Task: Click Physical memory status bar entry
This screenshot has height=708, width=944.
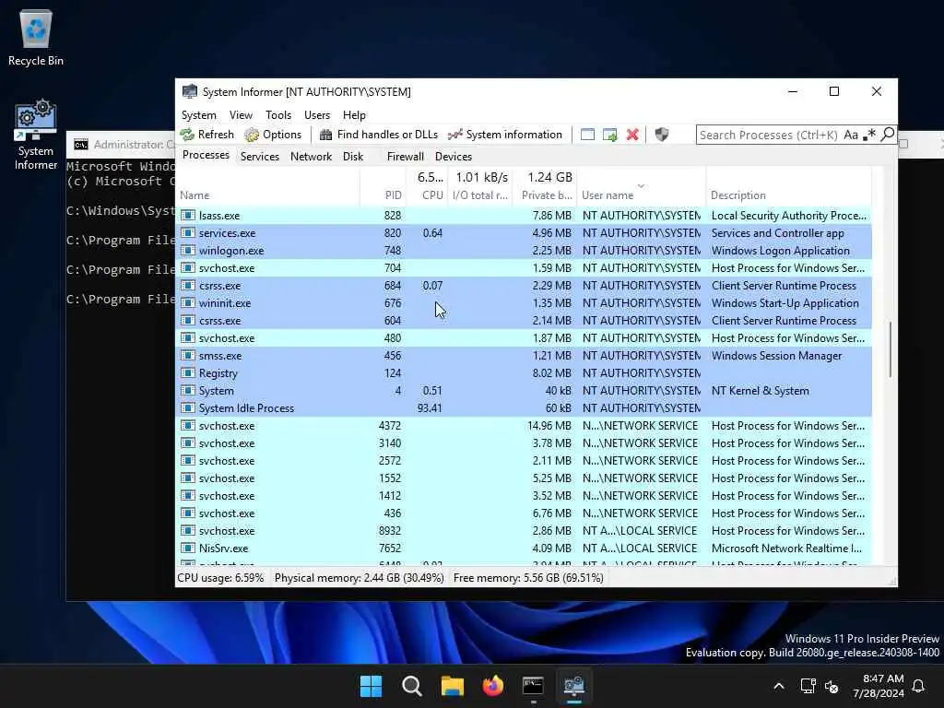Action: (x=359, y=578)
